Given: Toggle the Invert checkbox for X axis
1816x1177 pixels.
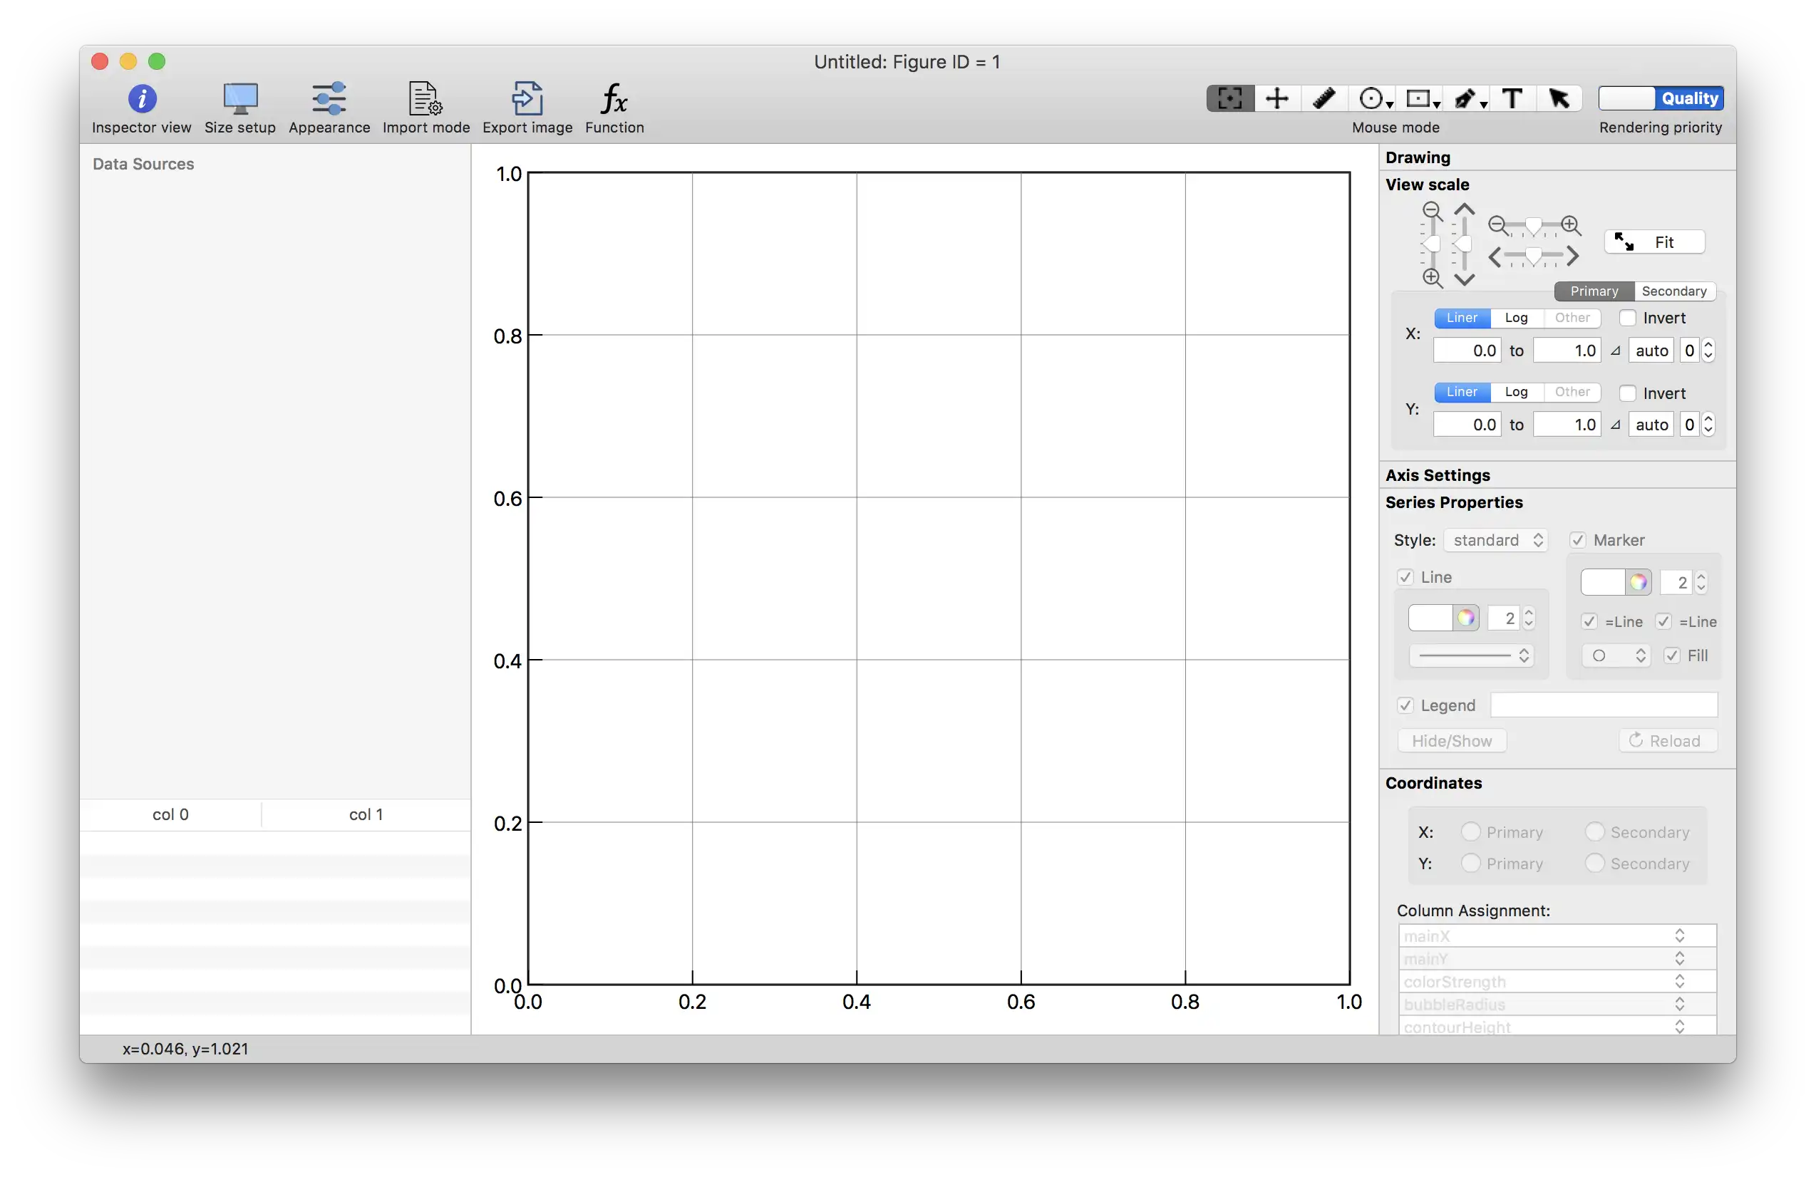Looking at the screenshot, I should [x=1626, y=316].
